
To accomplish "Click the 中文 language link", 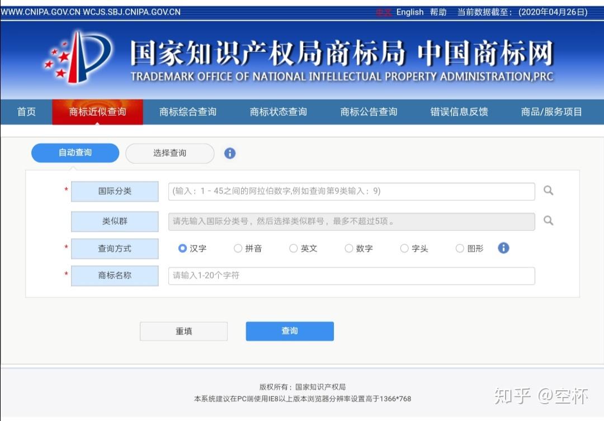I will pyautogui.click(x=383, y=12).
